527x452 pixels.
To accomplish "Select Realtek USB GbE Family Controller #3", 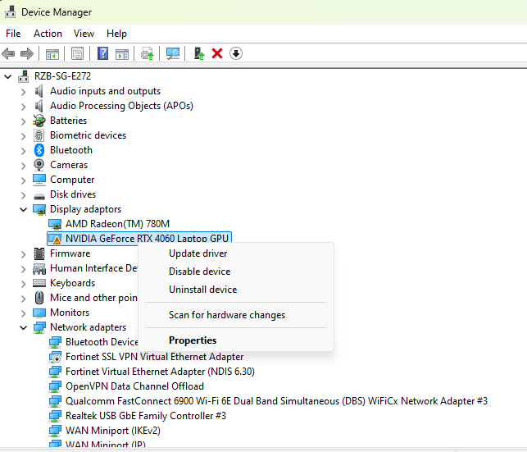I will (x=146, y=416).
